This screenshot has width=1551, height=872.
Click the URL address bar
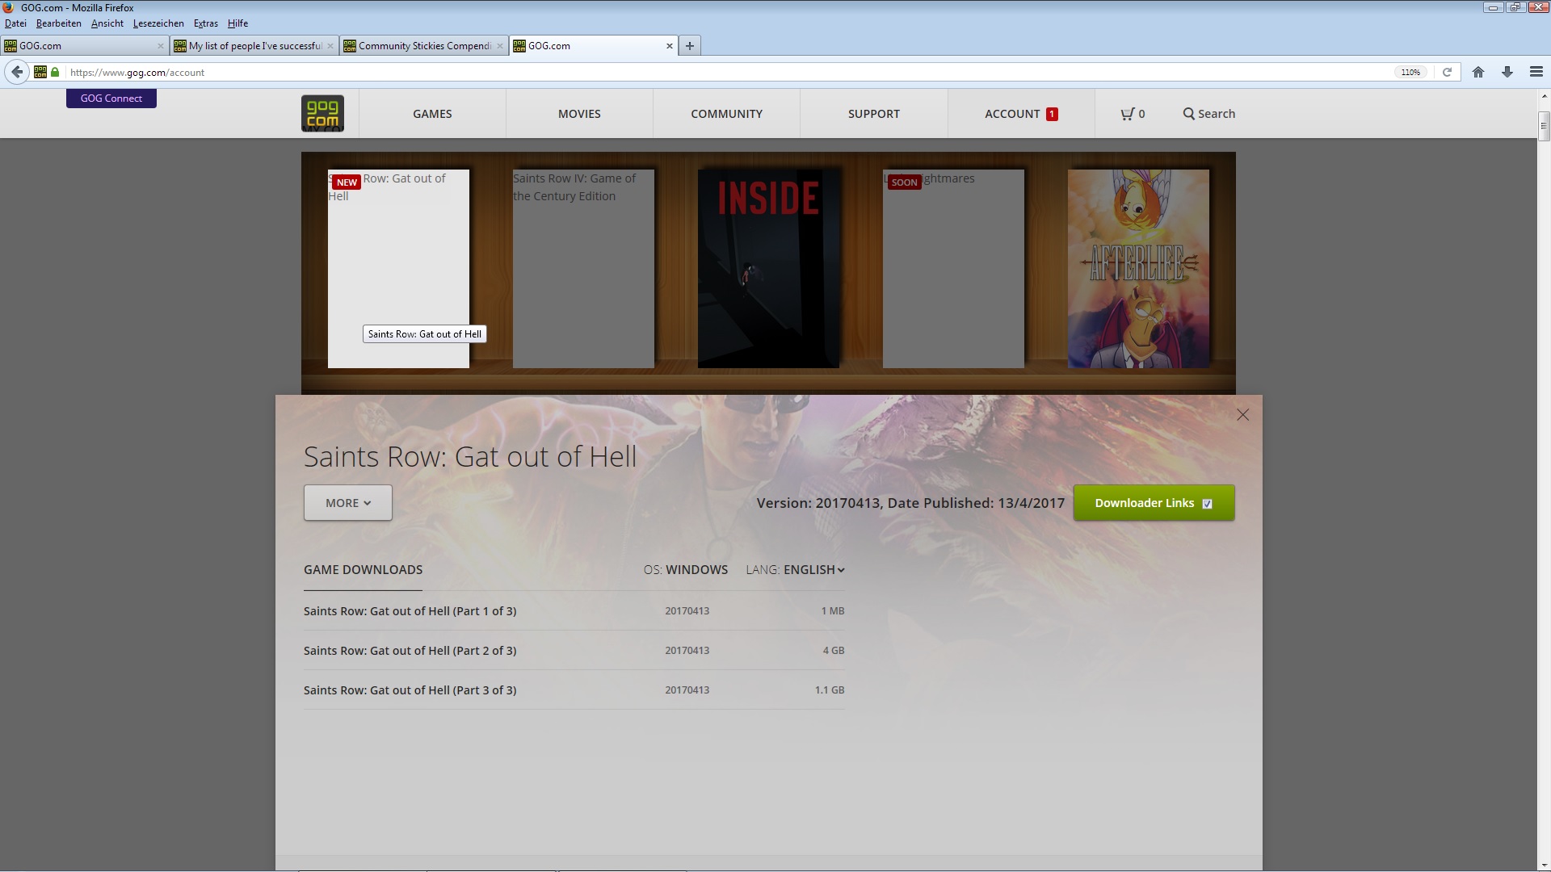(x=727, y=73)
